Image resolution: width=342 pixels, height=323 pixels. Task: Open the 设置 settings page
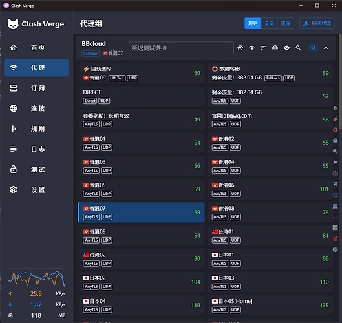(x=36, y=190)
